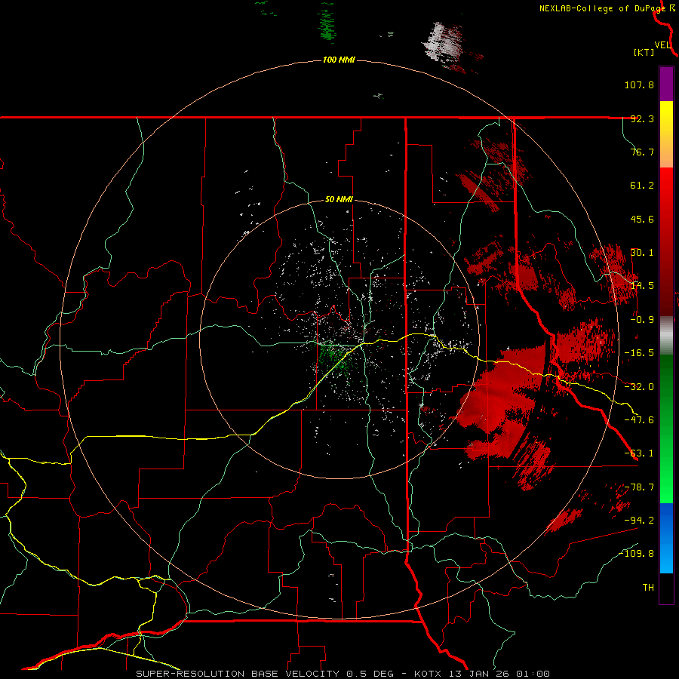Click the -78.7 velocity scale value
The height and width of the screenshot is (679, 679).
639,487
